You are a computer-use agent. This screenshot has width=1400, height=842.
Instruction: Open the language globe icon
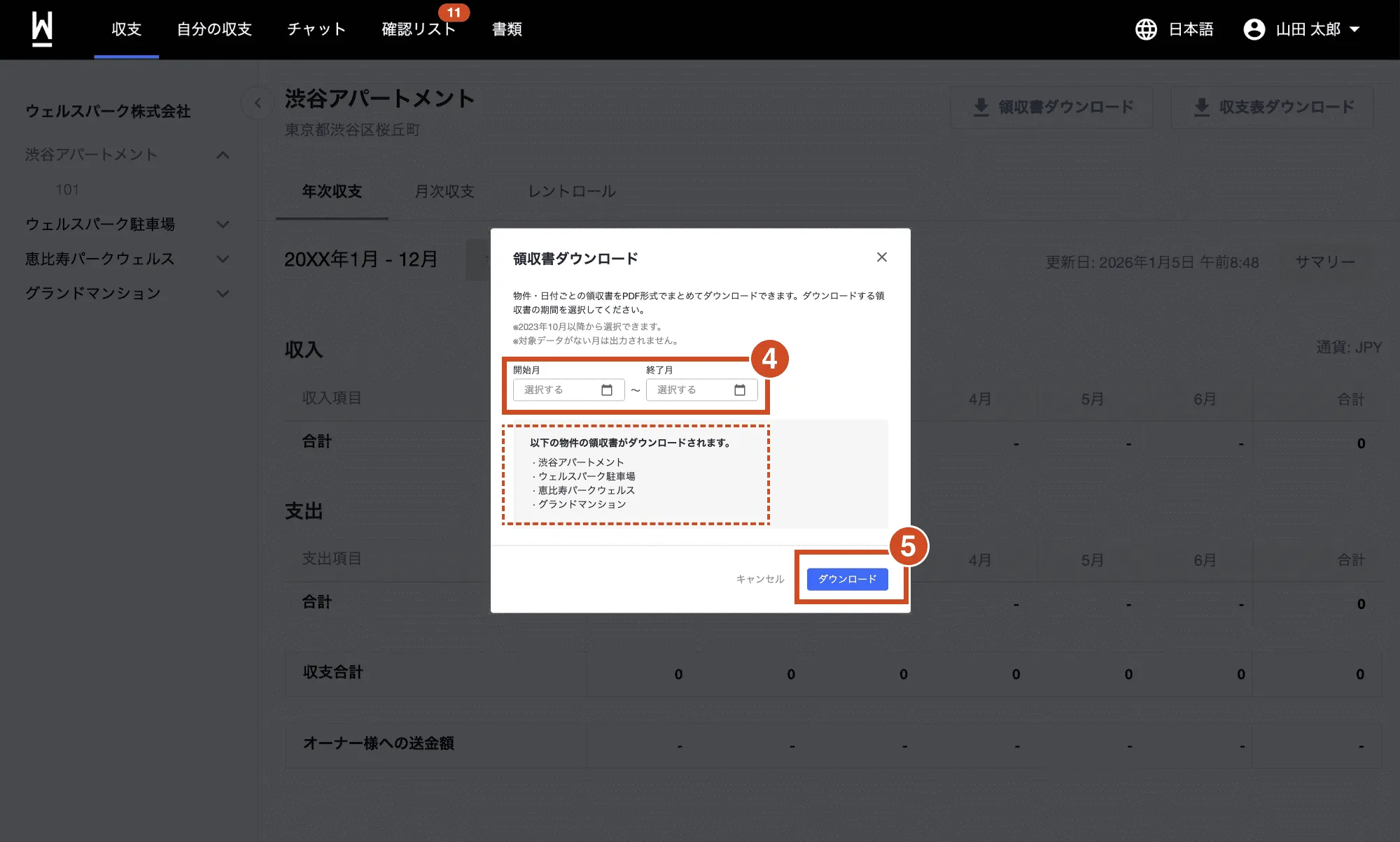pos(1146,29)
